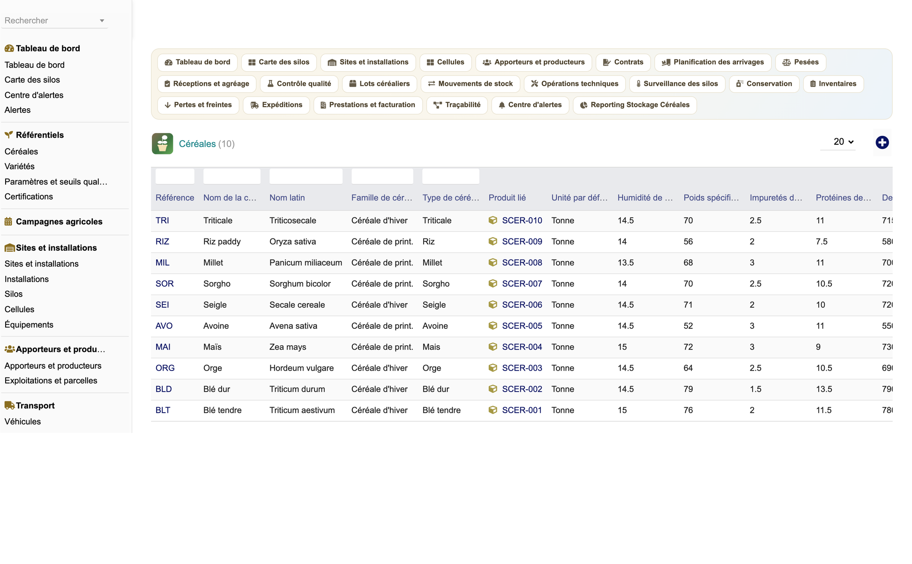
Task: Open the Traçabilité section
Action: click(457, 105)
